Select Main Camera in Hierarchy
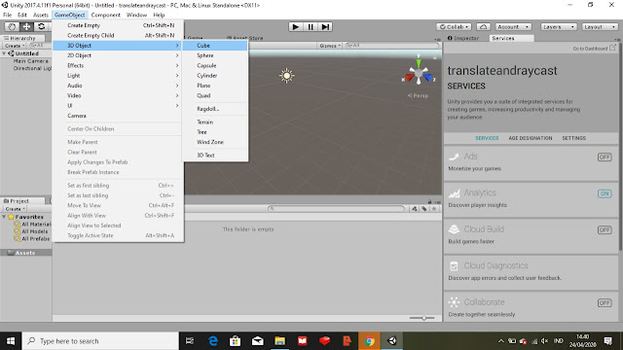 pyautogui.click(x=30, y=61)
